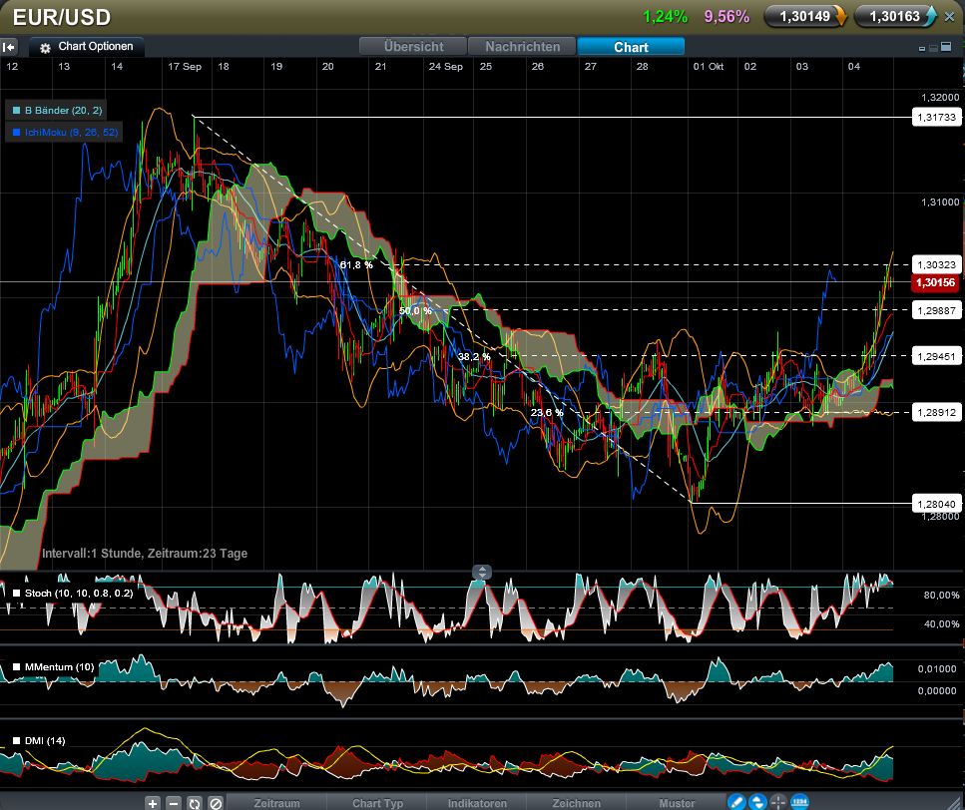Screen dimensions: 965x810
Task: Use the pane splitter handle above Stoch
Action: 482,573
